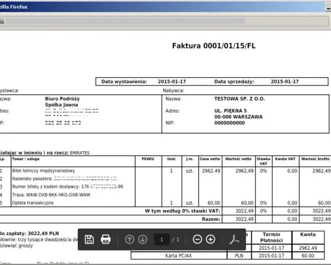331x265 pixels.
Task: Go to previous page with up arrow
Action: pos(130,240)
